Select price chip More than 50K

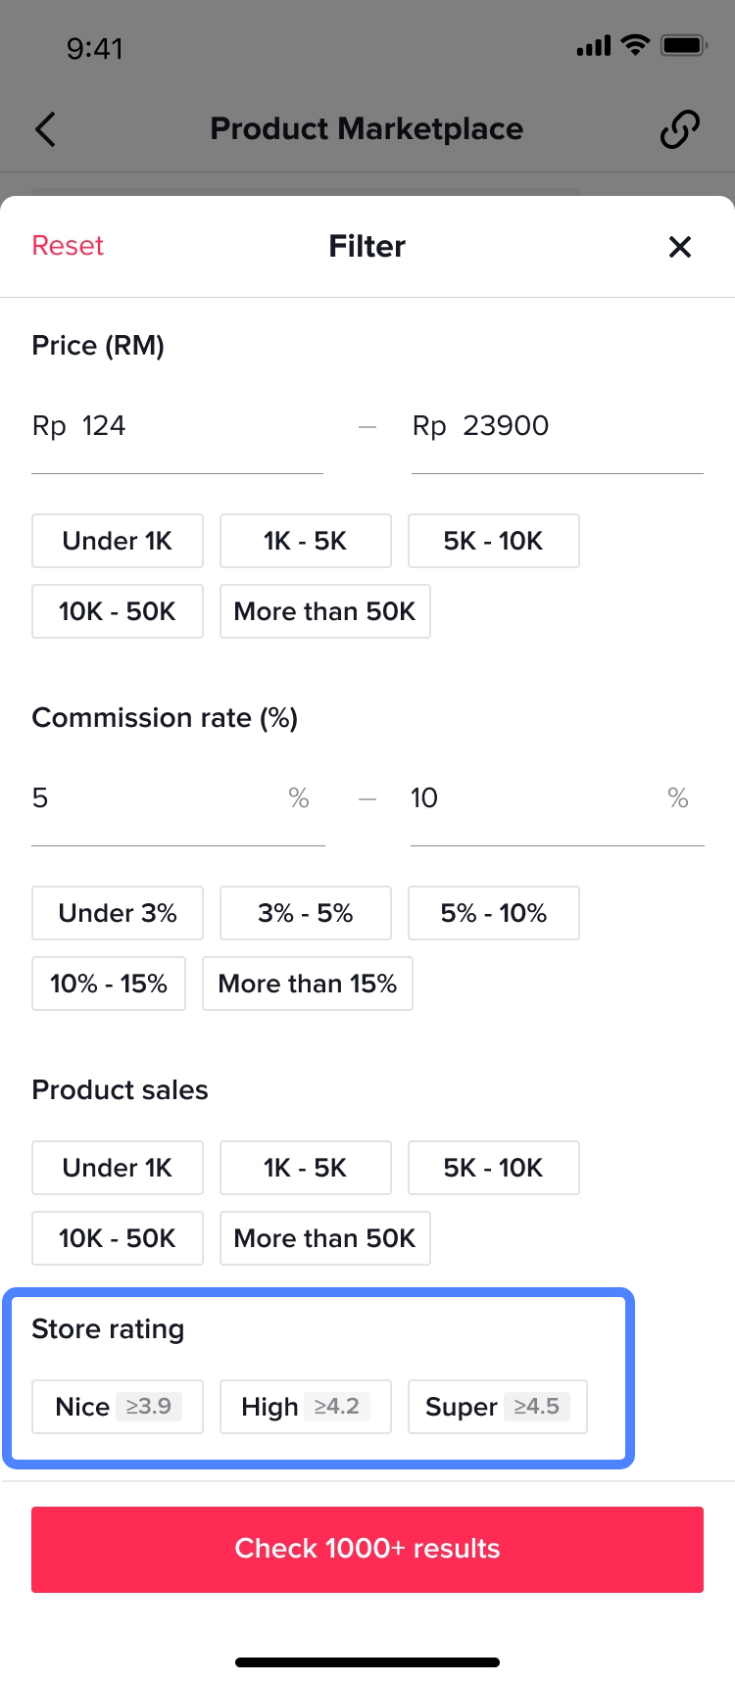(x=324, y=611)
